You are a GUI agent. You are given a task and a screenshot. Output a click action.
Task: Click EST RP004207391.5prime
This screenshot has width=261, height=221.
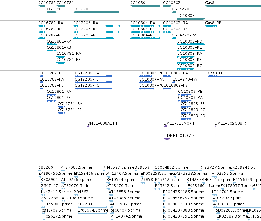point(183,216)
